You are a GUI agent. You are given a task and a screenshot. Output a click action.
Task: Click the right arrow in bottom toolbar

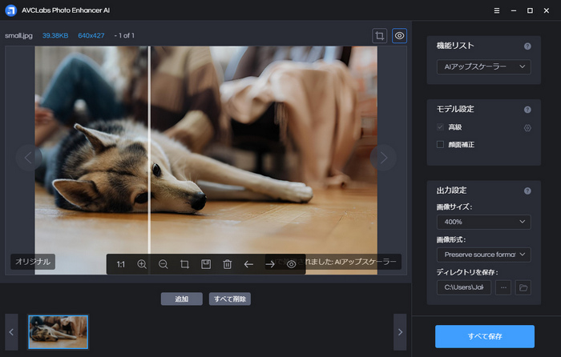[270, 264]
